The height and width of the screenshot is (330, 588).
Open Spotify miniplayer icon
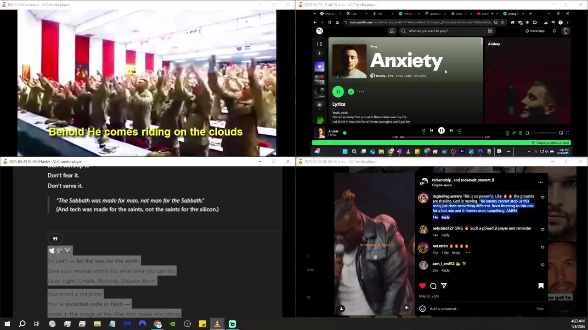tap(561, 133)
